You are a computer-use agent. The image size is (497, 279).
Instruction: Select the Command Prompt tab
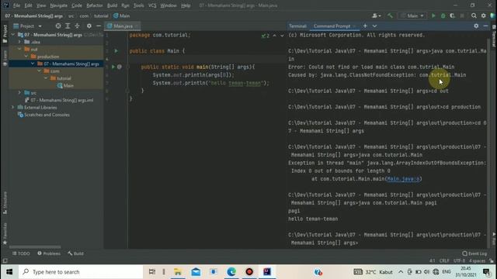[x=332, y=26]
